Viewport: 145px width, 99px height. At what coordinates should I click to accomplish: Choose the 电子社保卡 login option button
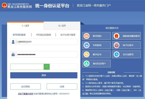point(126,45)
